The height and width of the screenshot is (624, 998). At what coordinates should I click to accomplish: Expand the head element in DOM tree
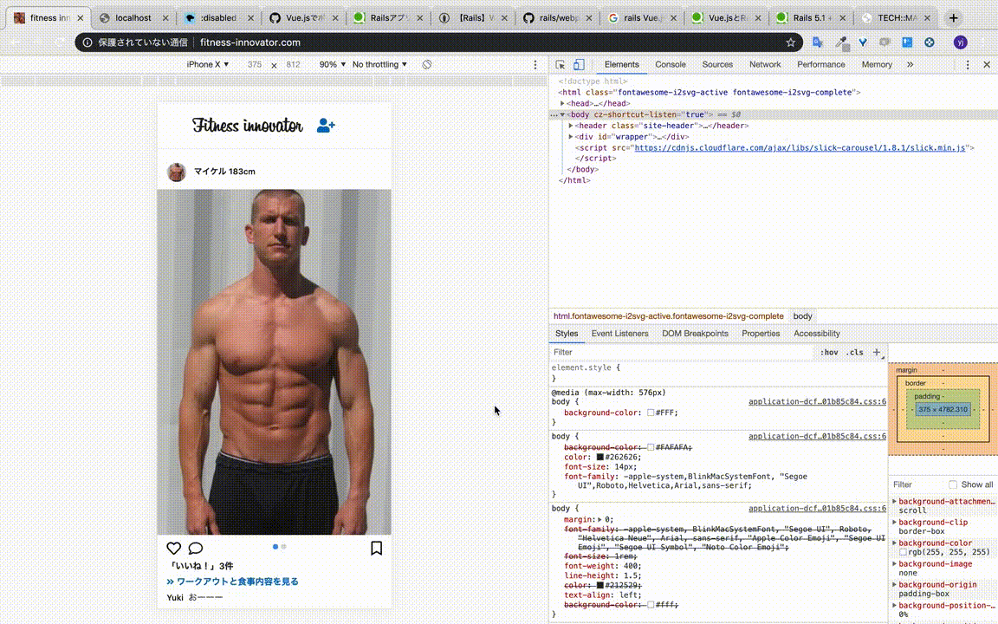point(562,104)
